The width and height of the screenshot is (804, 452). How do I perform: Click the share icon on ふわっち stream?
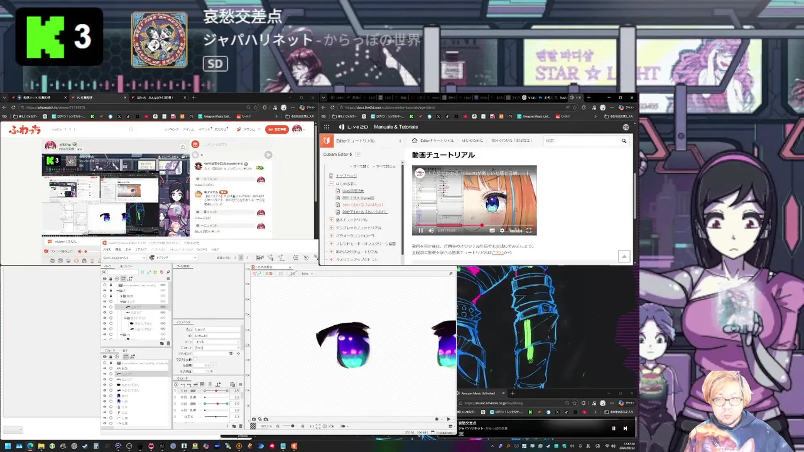tap(183, 146)
